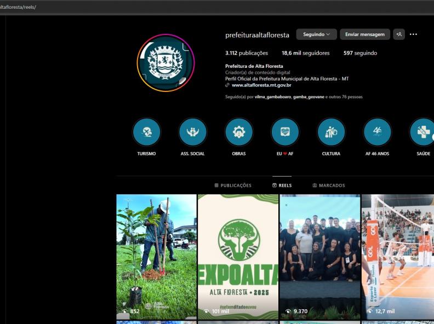Open the tree planting reel with 852 views
Image resolution: width=434 pixels, height=324 pixels.
(156, 257)
